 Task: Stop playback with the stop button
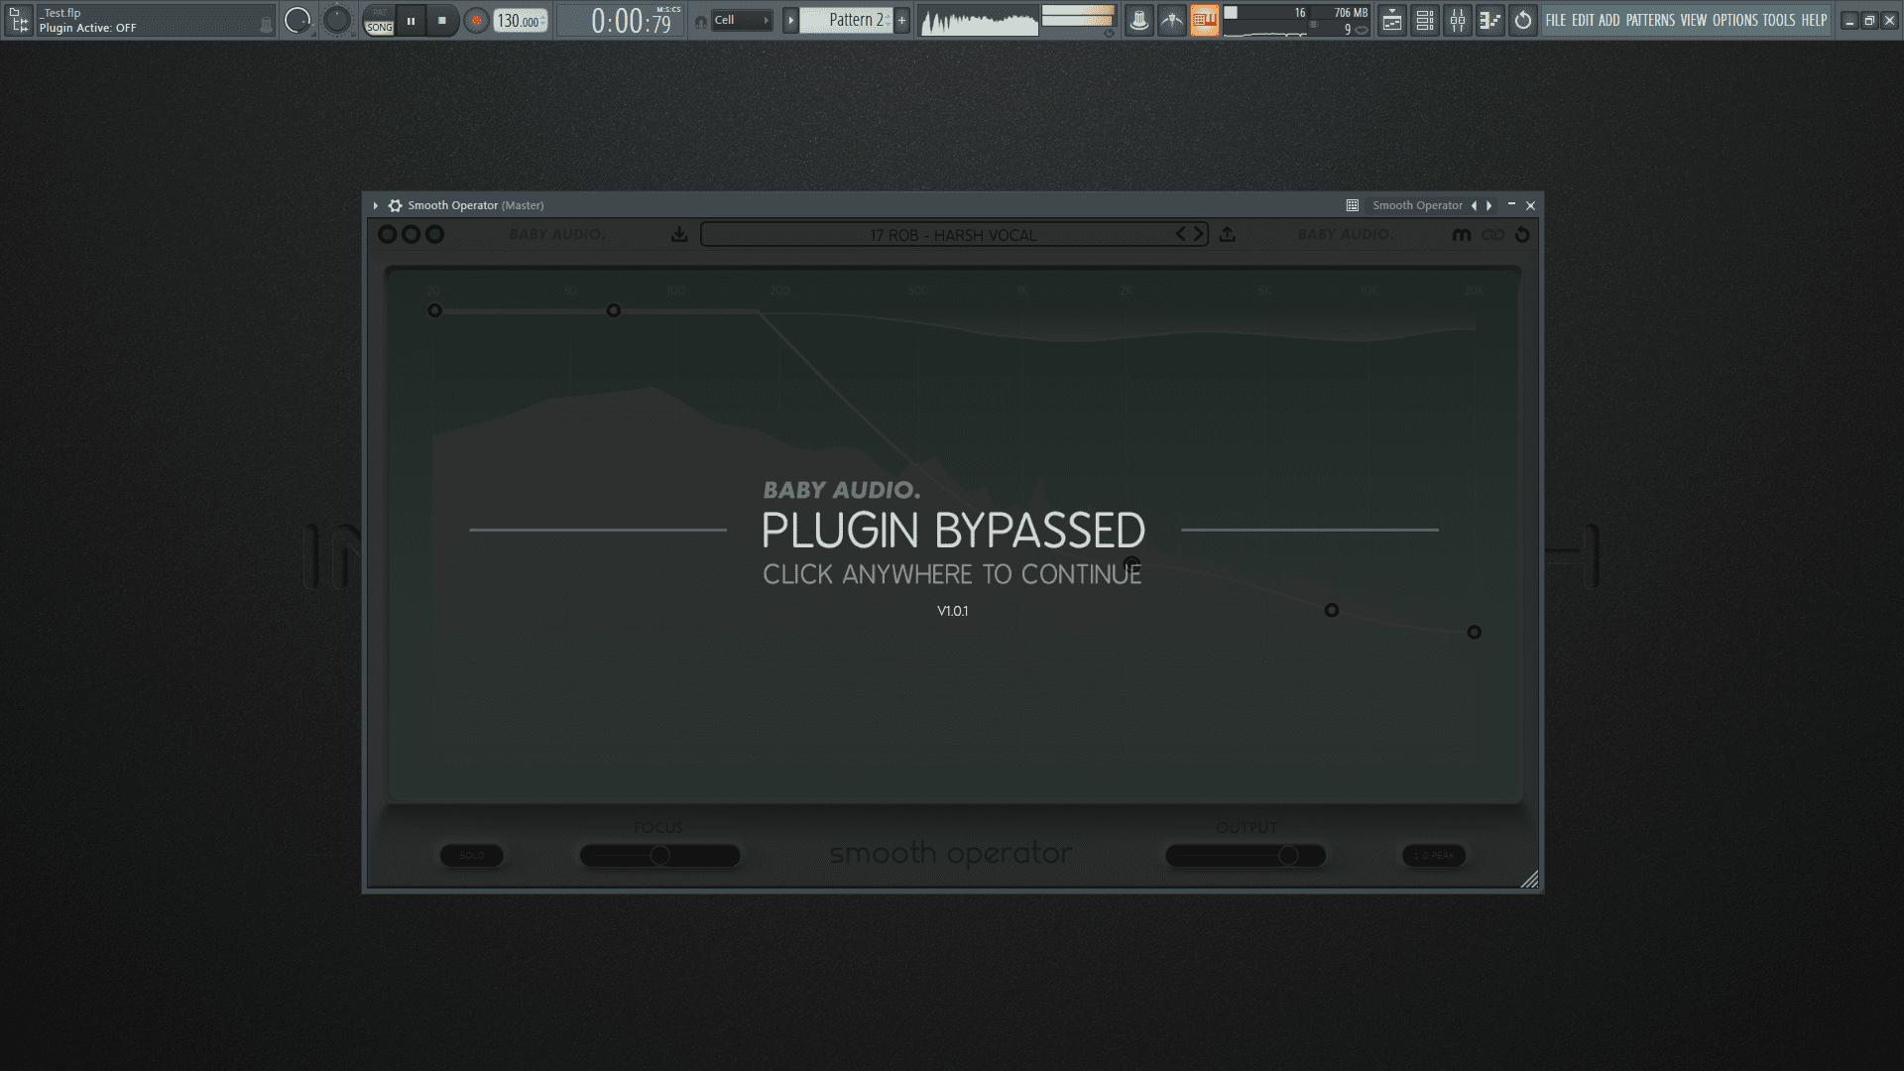(442, 20)
